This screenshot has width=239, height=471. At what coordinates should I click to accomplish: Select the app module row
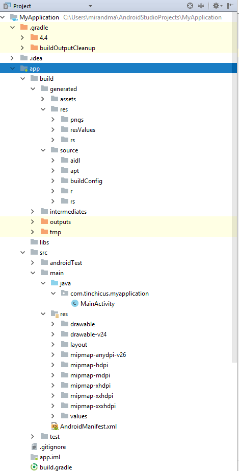pos(119,68)
